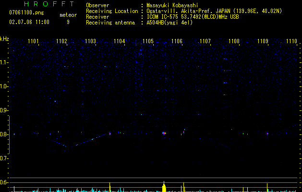
Task: Click the 0.8 frequency axis label
Action: (4, 134)
